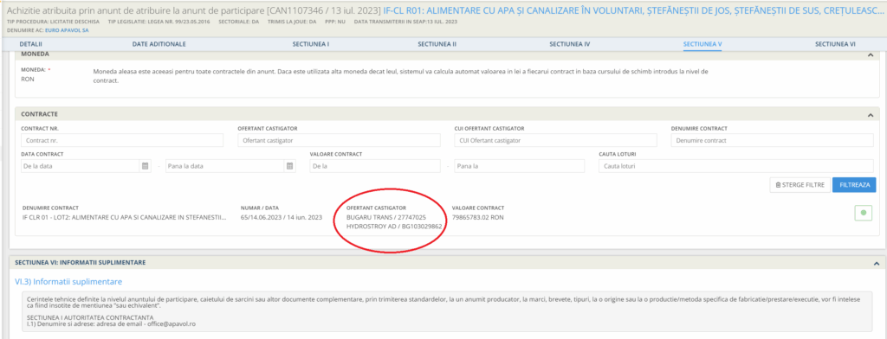Go to SECTIUNEA I tab
Image resolution: width=887 pixels, height=339 pixels.
pos(311,43)
